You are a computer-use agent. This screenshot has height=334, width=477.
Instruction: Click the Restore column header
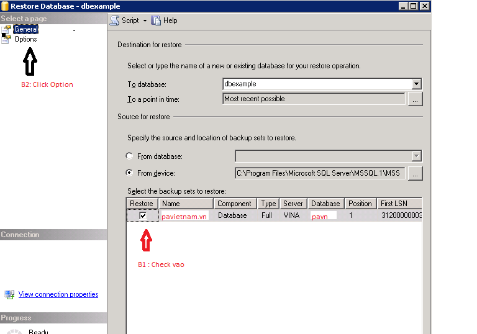[142, 204]
